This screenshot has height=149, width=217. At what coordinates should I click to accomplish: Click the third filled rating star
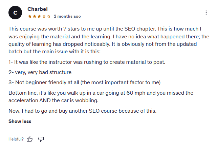pyautogui.click(x=39, y=16)
